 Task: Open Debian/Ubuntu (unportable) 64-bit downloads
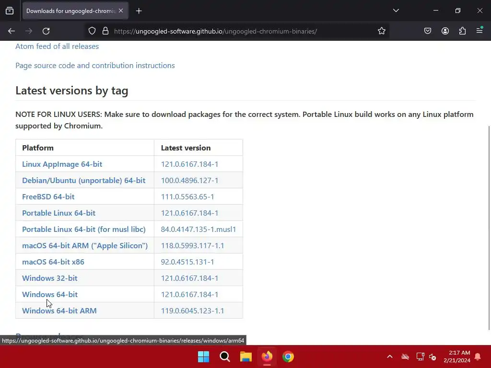point(83,180)
